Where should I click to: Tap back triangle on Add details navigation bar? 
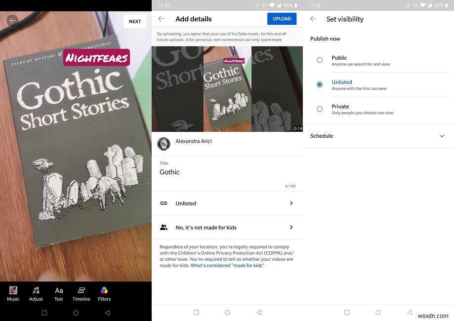click(x=259, y=313)
